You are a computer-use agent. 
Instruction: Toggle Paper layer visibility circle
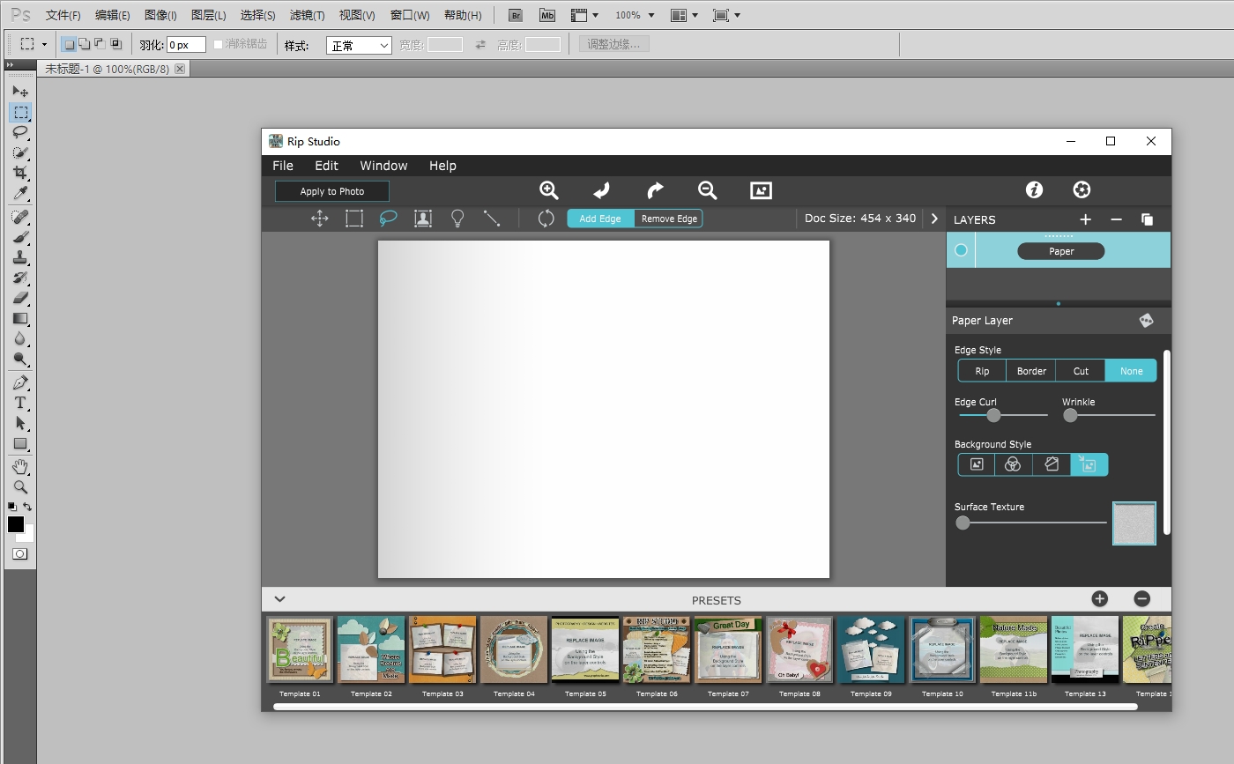pyautogui.click(x=961, y=250)
